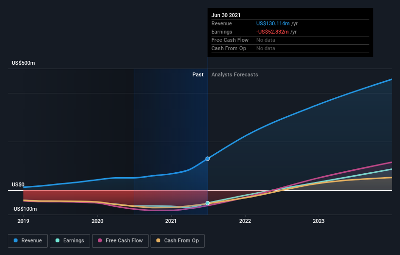
Task: Toggle the Earnings series legend button
Action: (x=70, y=241)
